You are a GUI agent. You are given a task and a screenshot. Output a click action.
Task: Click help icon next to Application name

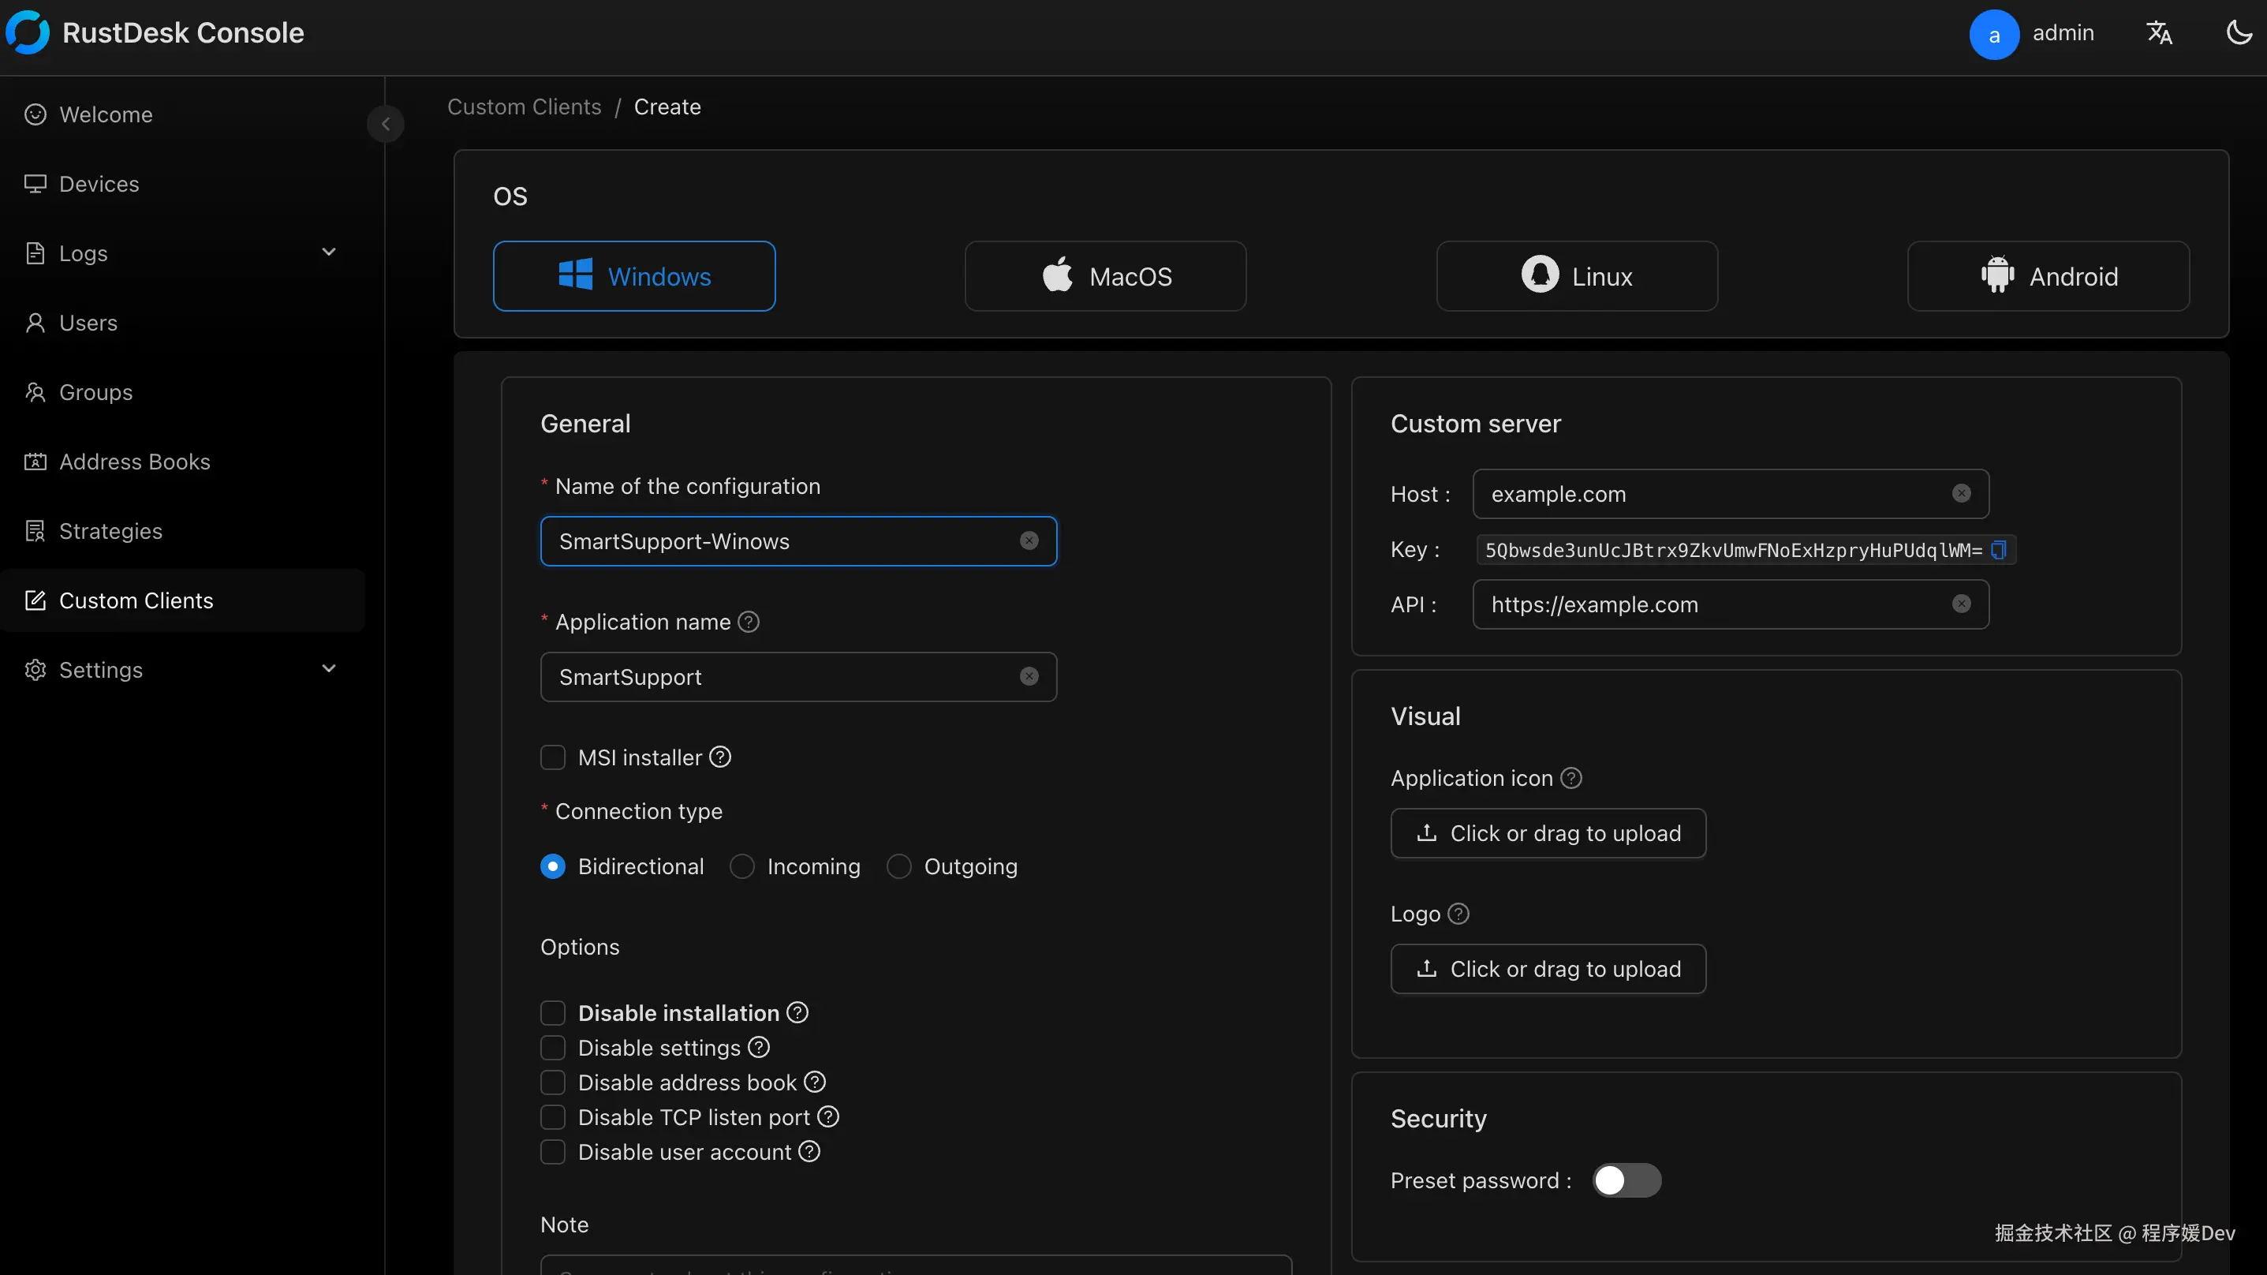pyautogui.click(x=749, y=622)
